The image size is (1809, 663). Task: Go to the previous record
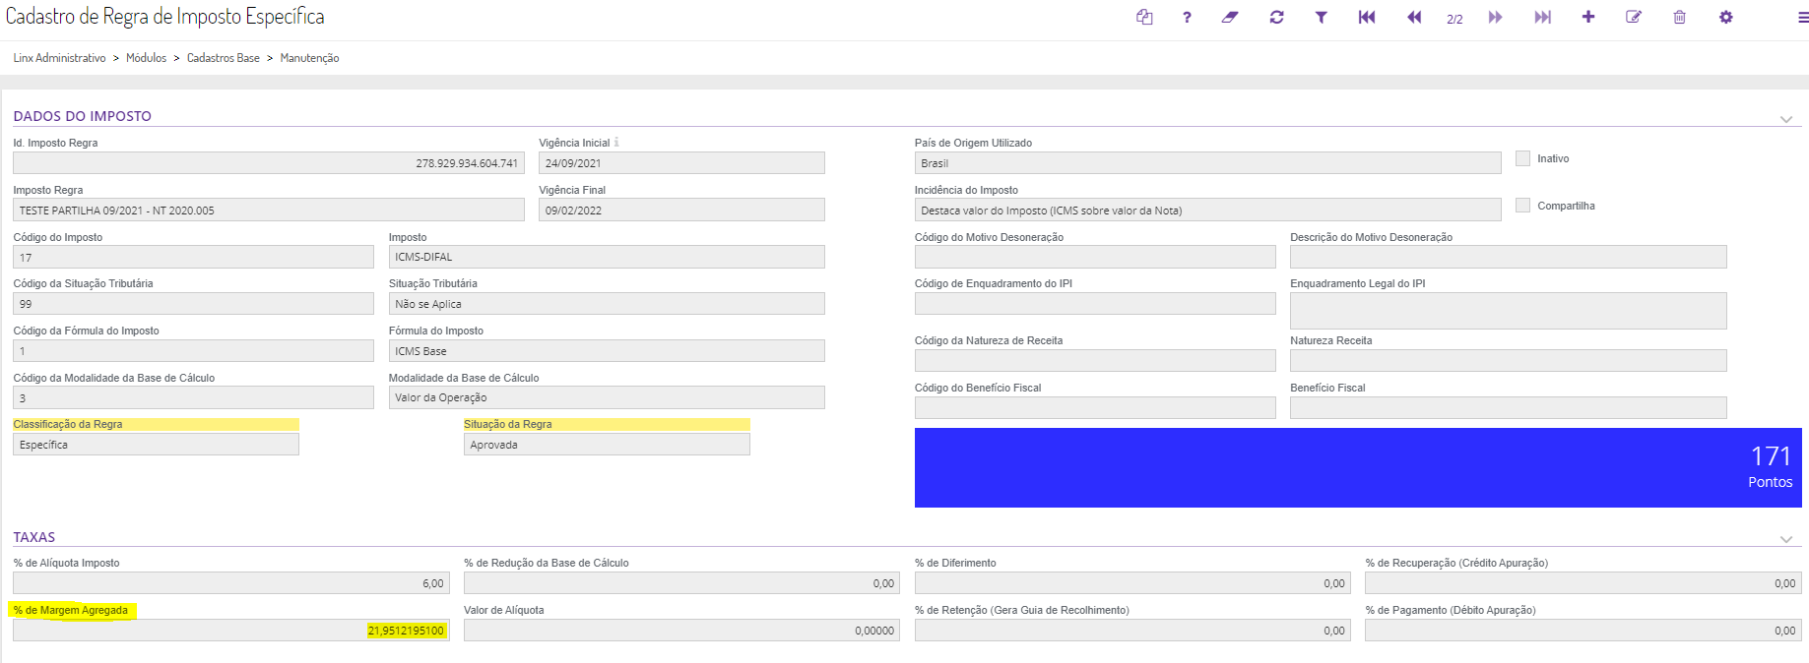(1414, 17)
